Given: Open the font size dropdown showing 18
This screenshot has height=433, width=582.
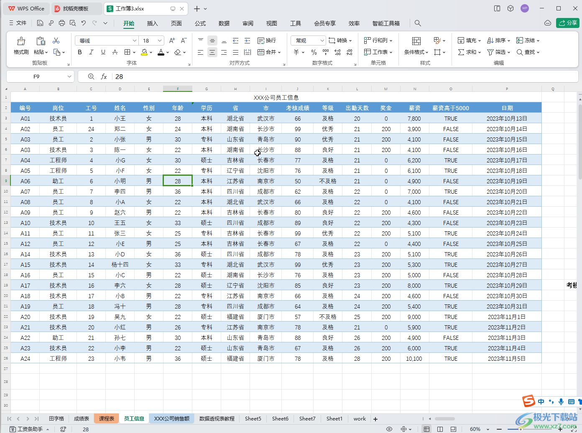Looking at the screenshot, I should pyautogui.click(x=160, y=41).
